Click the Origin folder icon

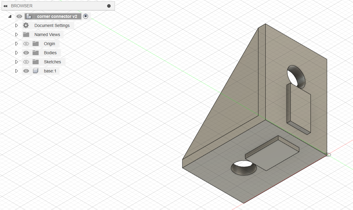point(35,44)
